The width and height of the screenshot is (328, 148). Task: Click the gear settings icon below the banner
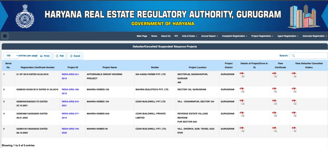point(5,36)
